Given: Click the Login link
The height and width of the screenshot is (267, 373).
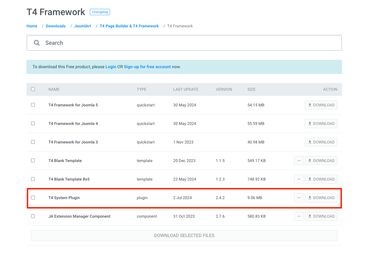Looking at the screenshot, I should pyautogui.click(x=111, y=67).
